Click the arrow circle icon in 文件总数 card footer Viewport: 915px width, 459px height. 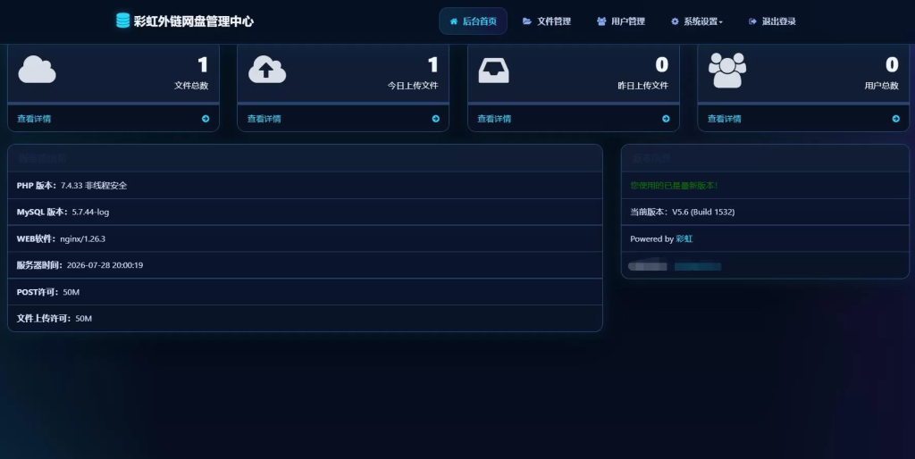(206, 119)
